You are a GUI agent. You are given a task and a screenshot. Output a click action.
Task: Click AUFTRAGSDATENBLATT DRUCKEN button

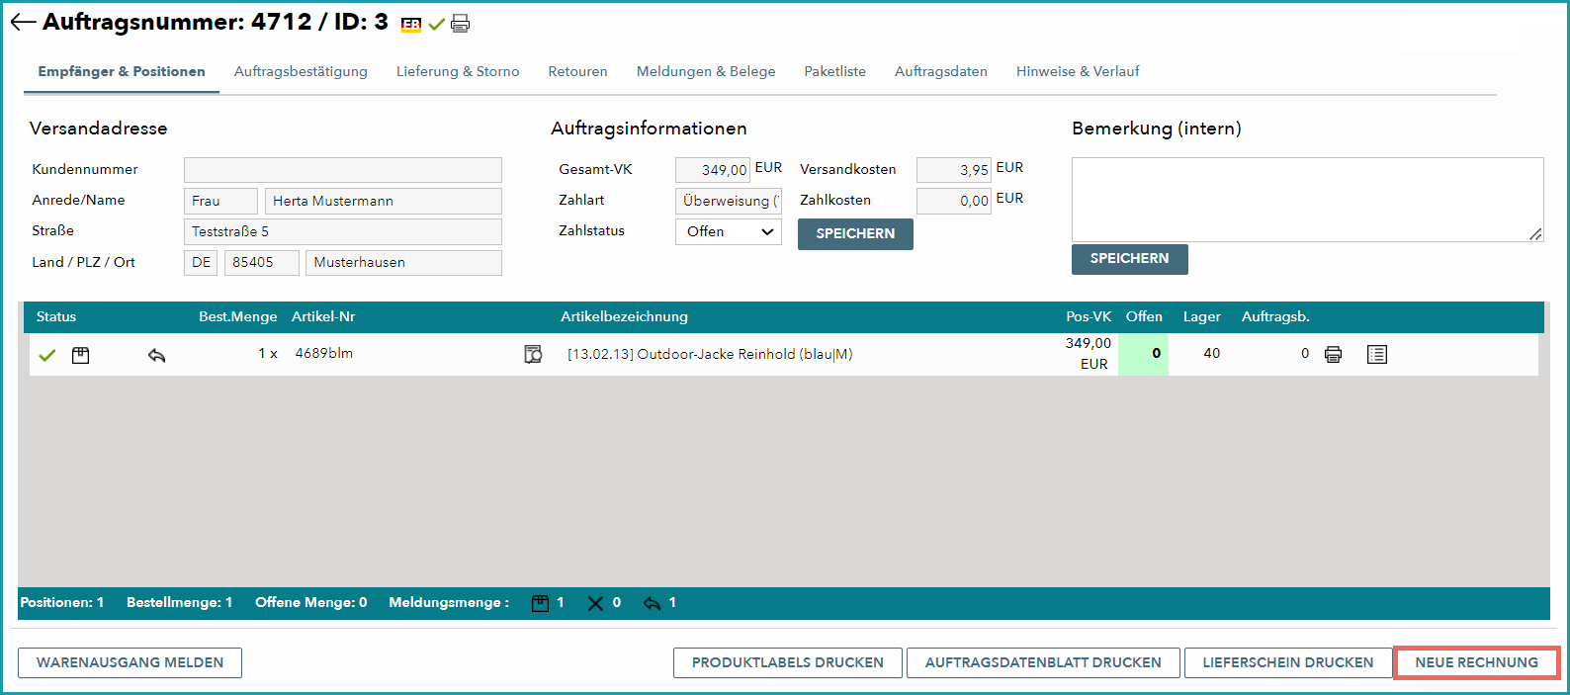pos(1043,662)
